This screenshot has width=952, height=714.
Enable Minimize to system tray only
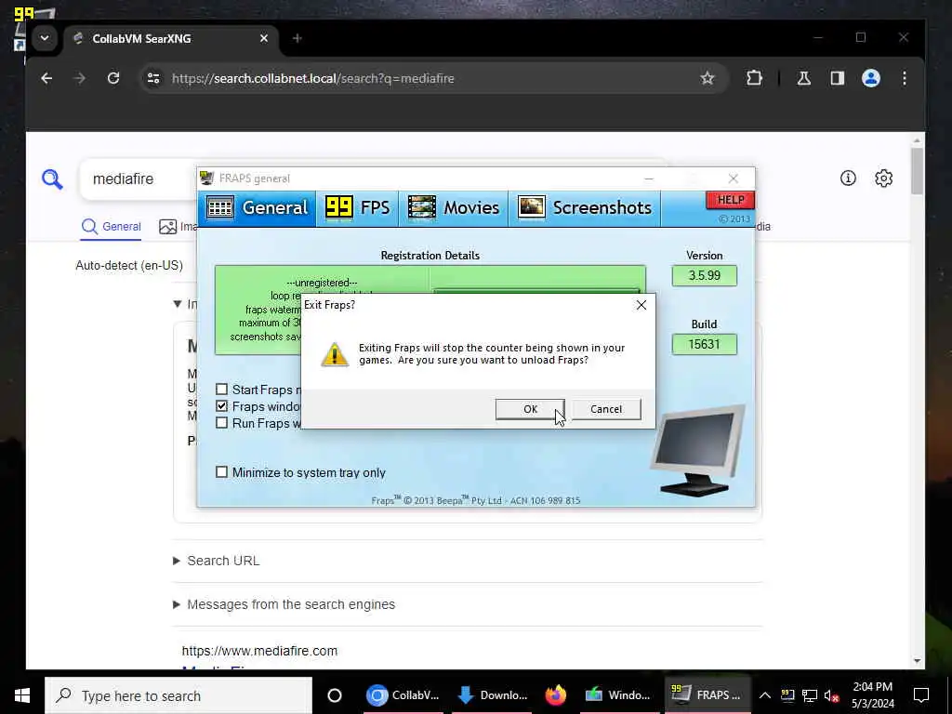(221, 471)
